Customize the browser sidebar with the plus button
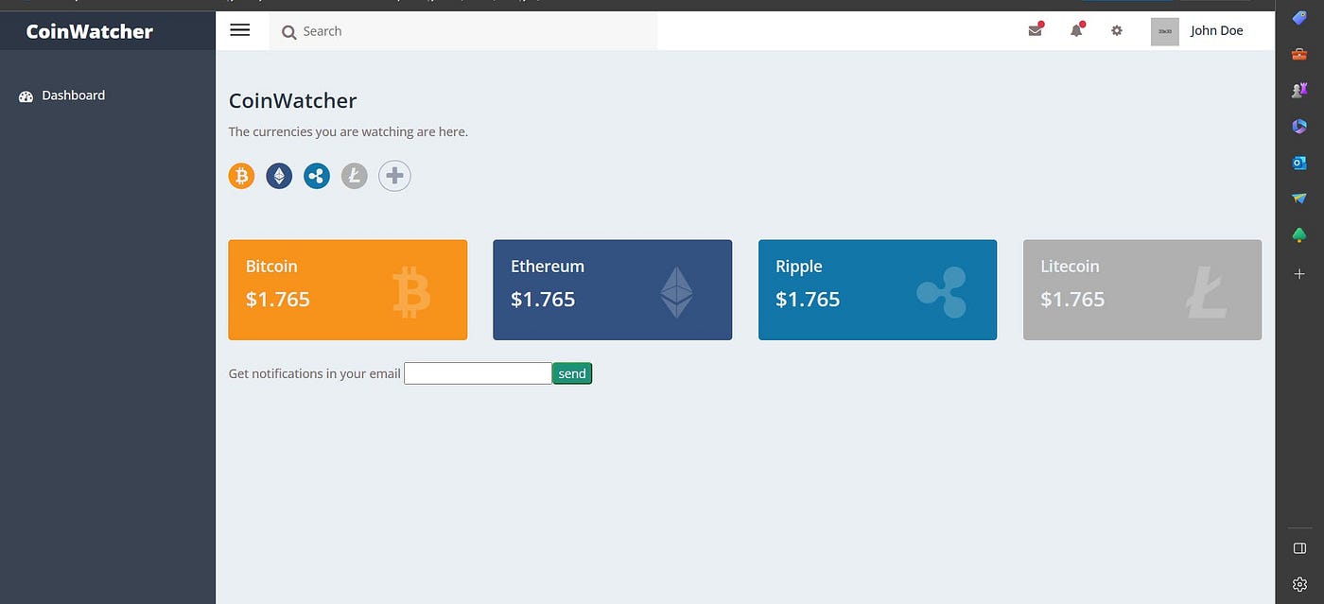 pos(1298,273)
